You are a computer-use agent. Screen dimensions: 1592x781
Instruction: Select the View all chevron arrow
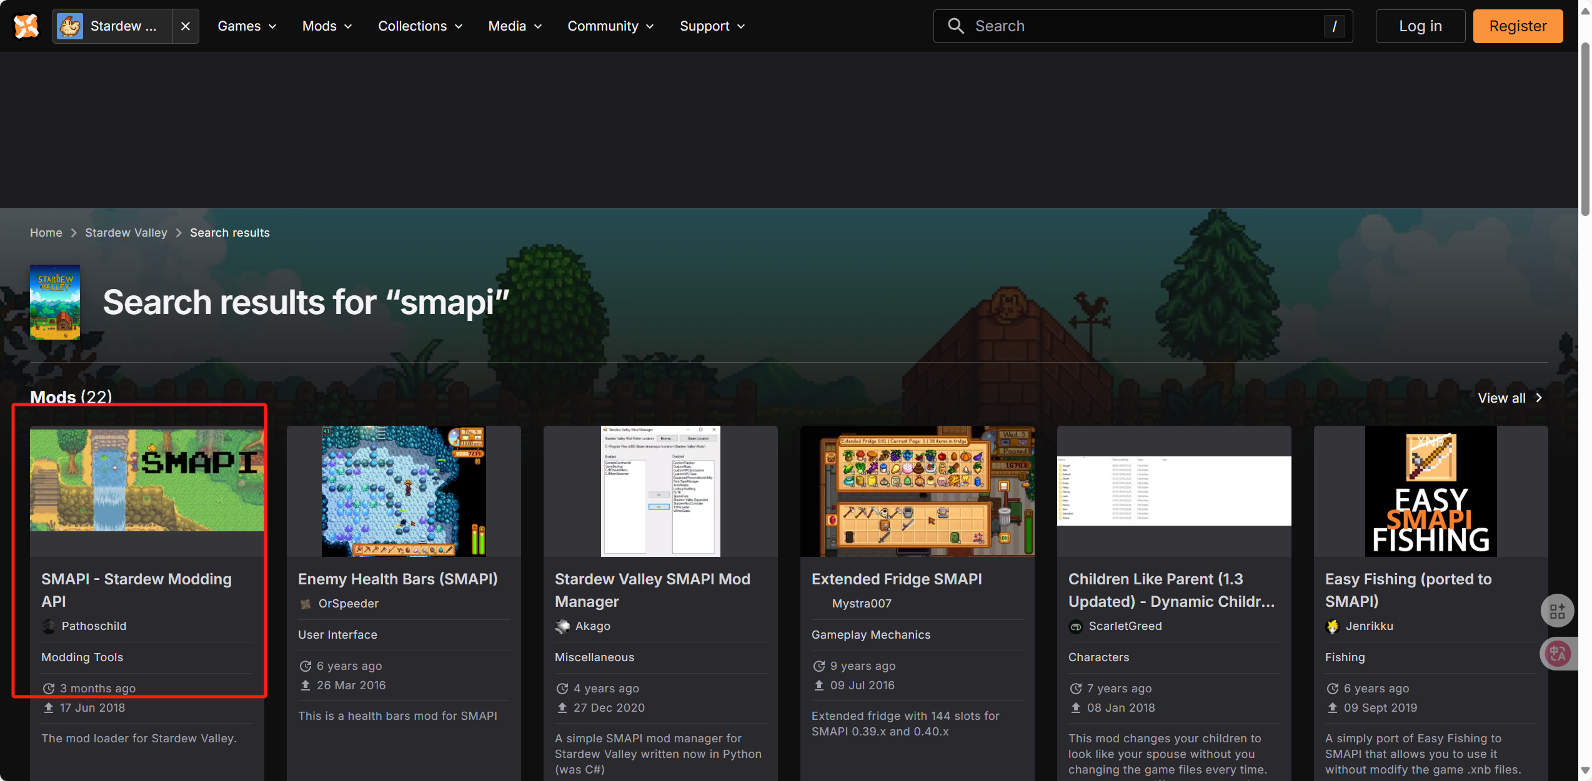click(x=1539, y=398)
